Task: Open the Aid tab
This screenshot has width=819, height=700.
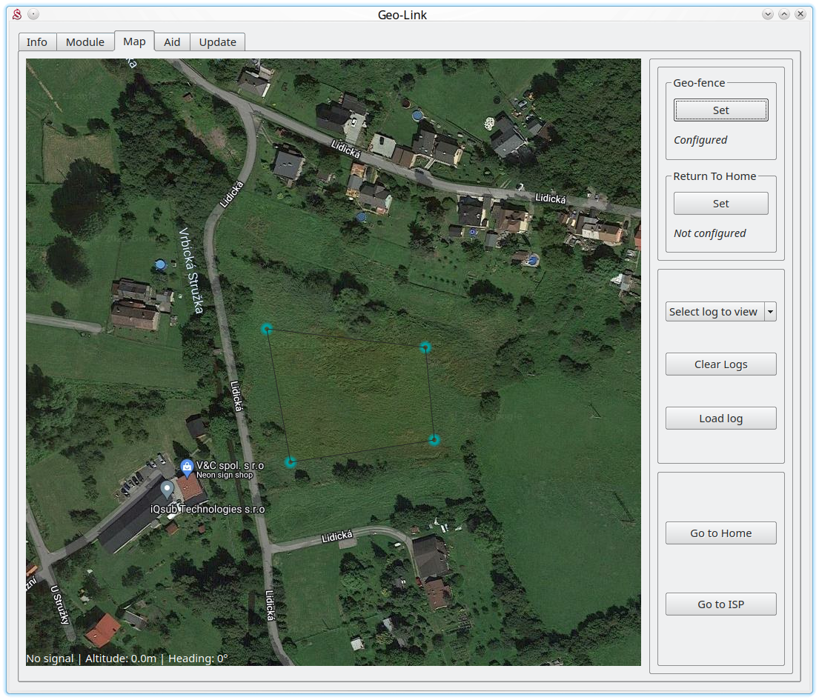Action: pyautogui.click(x=172, y=42)
